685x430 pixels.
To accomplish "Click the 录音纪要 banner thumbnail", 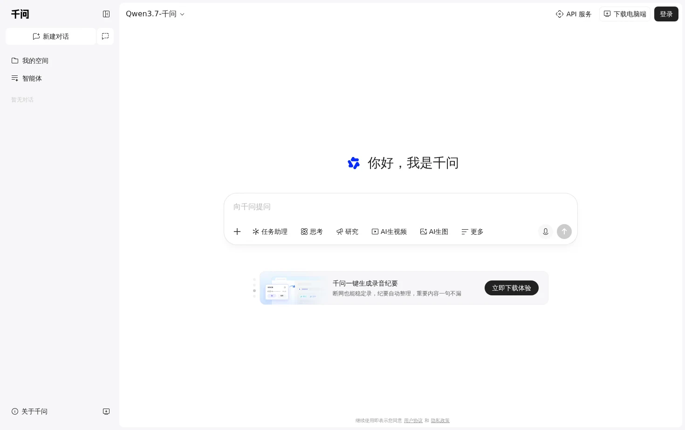I will 294,288.
